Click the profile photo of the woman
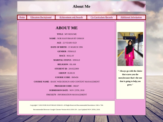Screen dimensions: 163x122 pyautogui.click(x=130, y=49)
